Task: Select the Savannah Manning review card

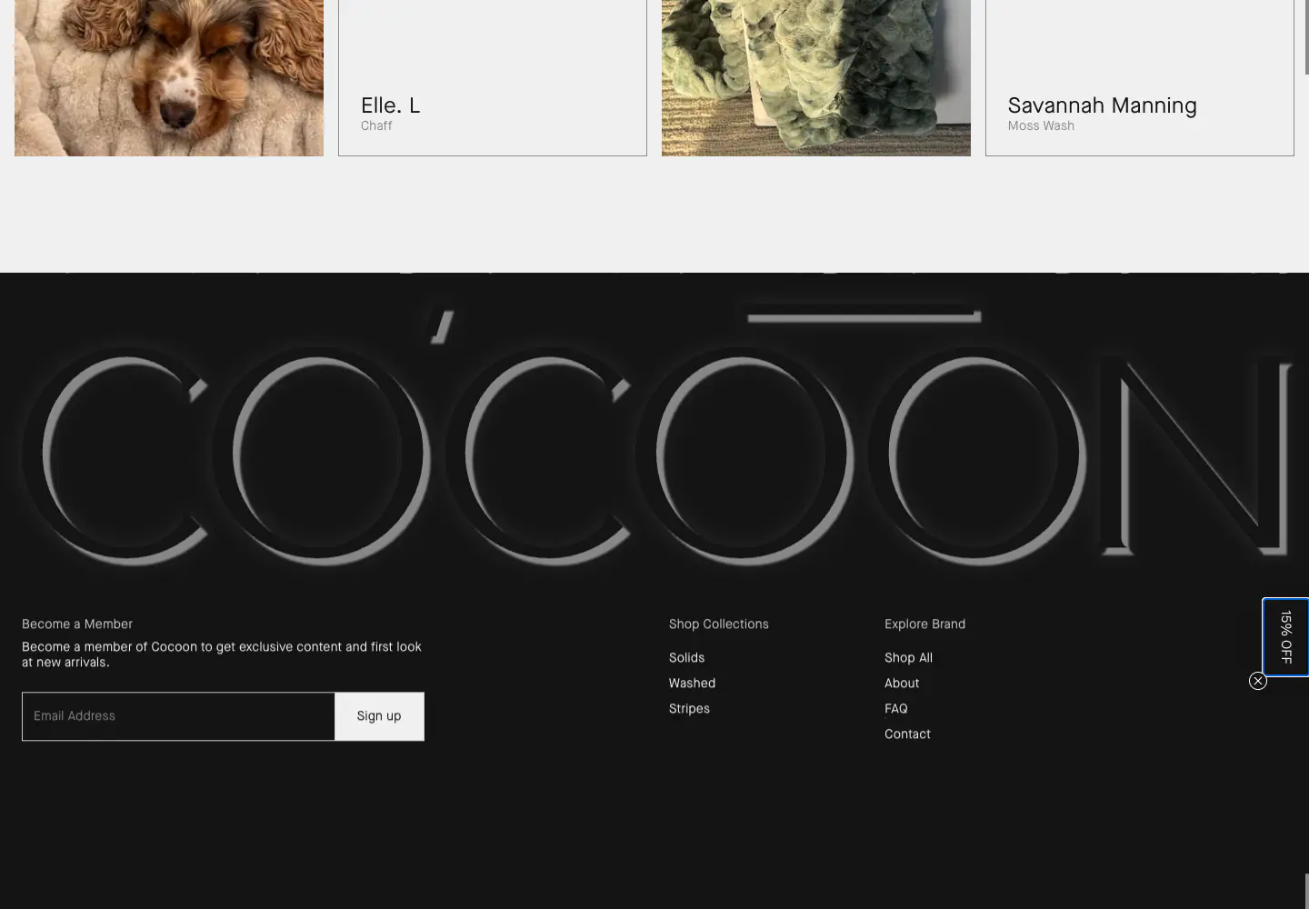Action: [1140, 78]
